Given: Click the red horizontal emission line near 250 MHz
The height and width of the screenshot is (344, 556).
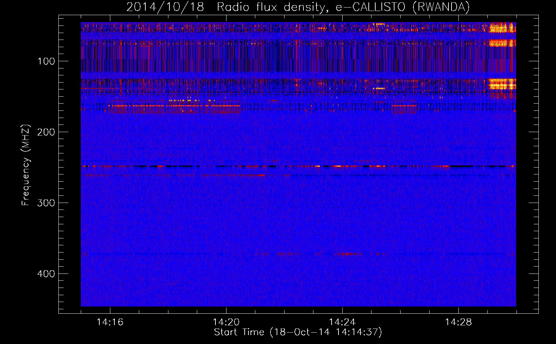Looking at the screenshot, I should [x=298, y=166].
